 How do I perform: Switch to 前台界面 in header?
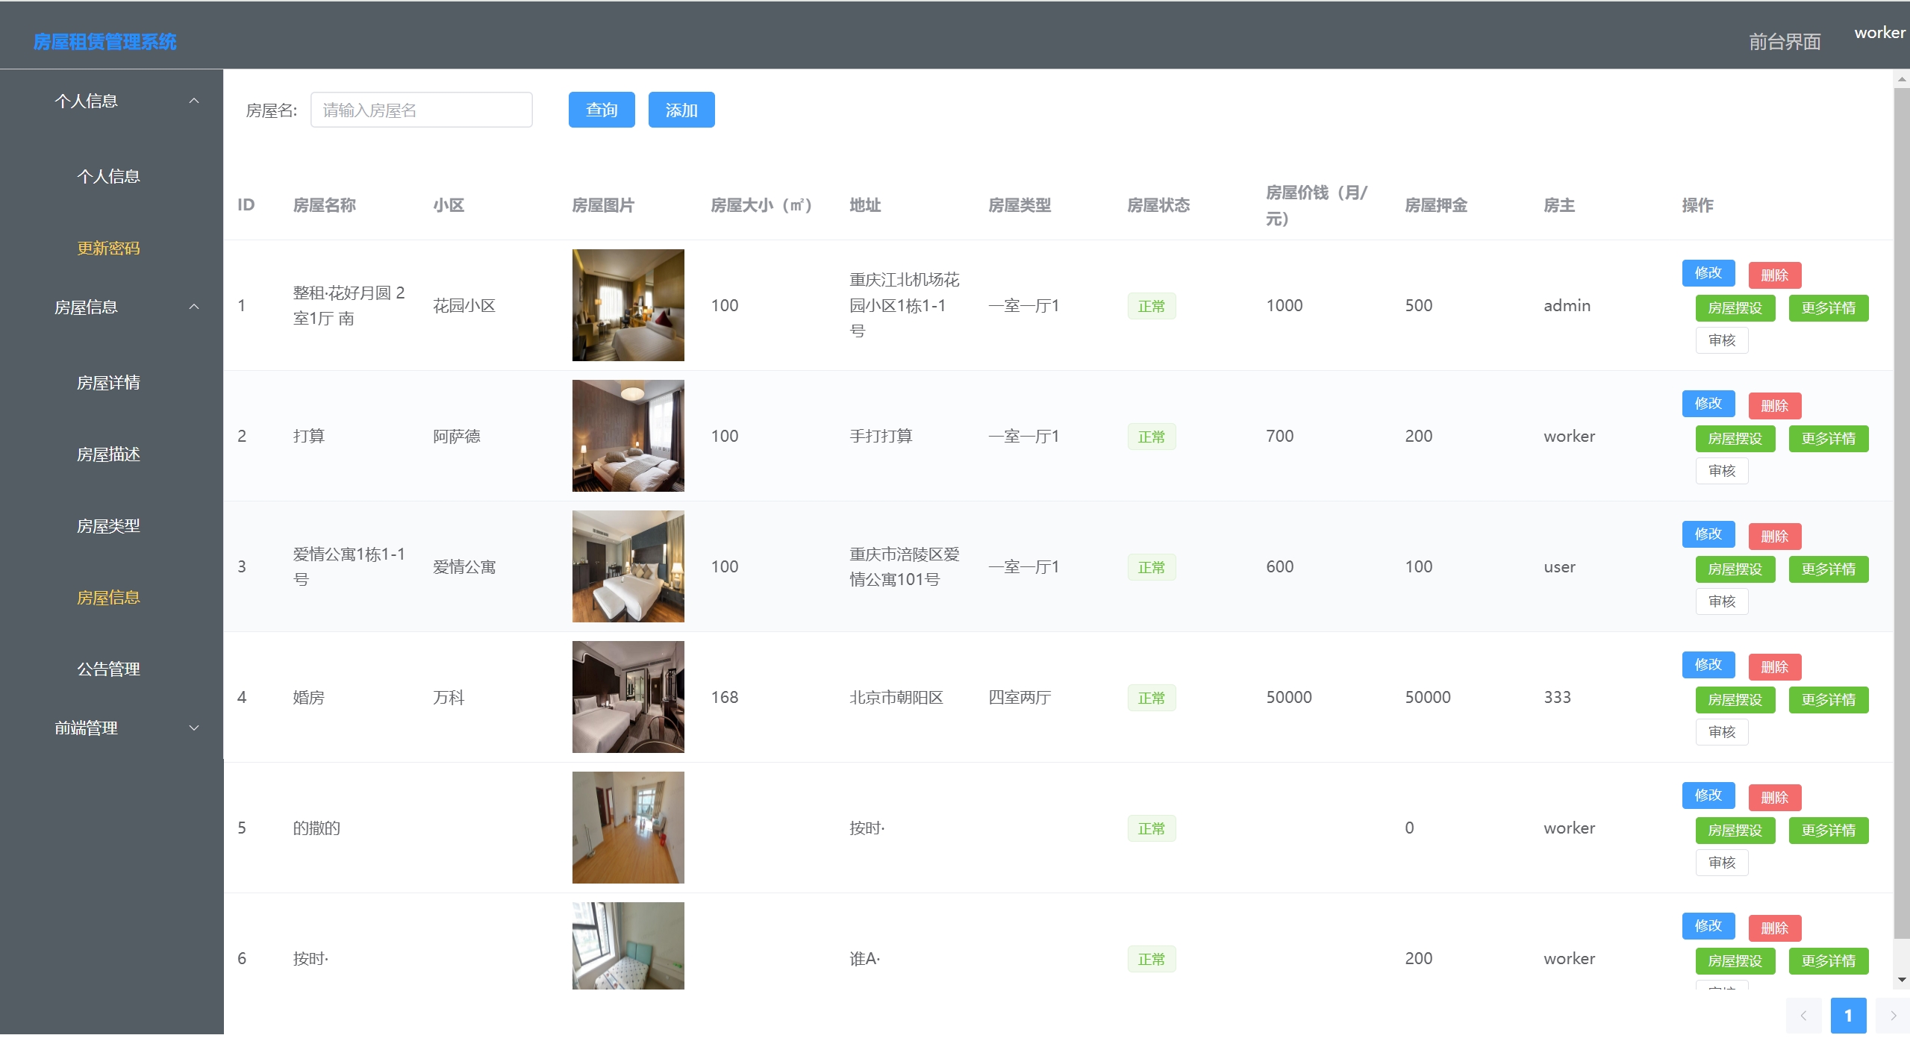1784,42
